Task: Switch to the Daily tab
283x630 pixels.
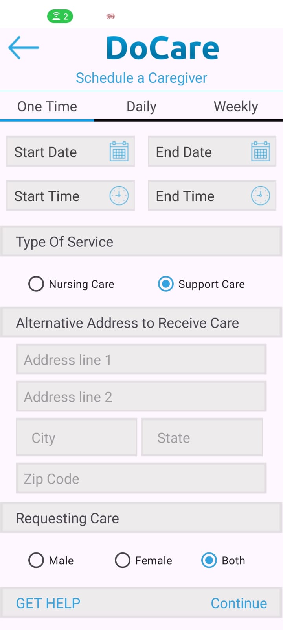Action: (141, 107)
